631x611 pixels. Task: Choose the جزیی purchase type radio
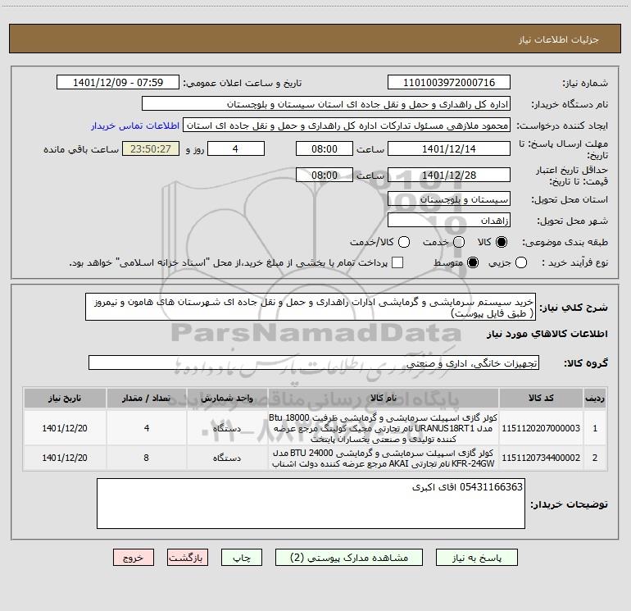tap(521, 262)
